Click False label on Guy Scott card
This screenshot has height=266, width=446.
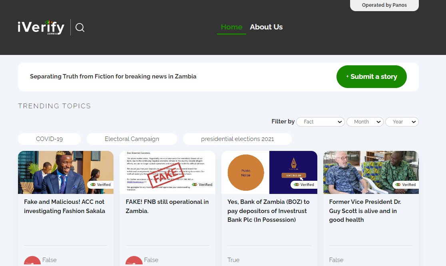pyautogui.click(x=336, y=260)
